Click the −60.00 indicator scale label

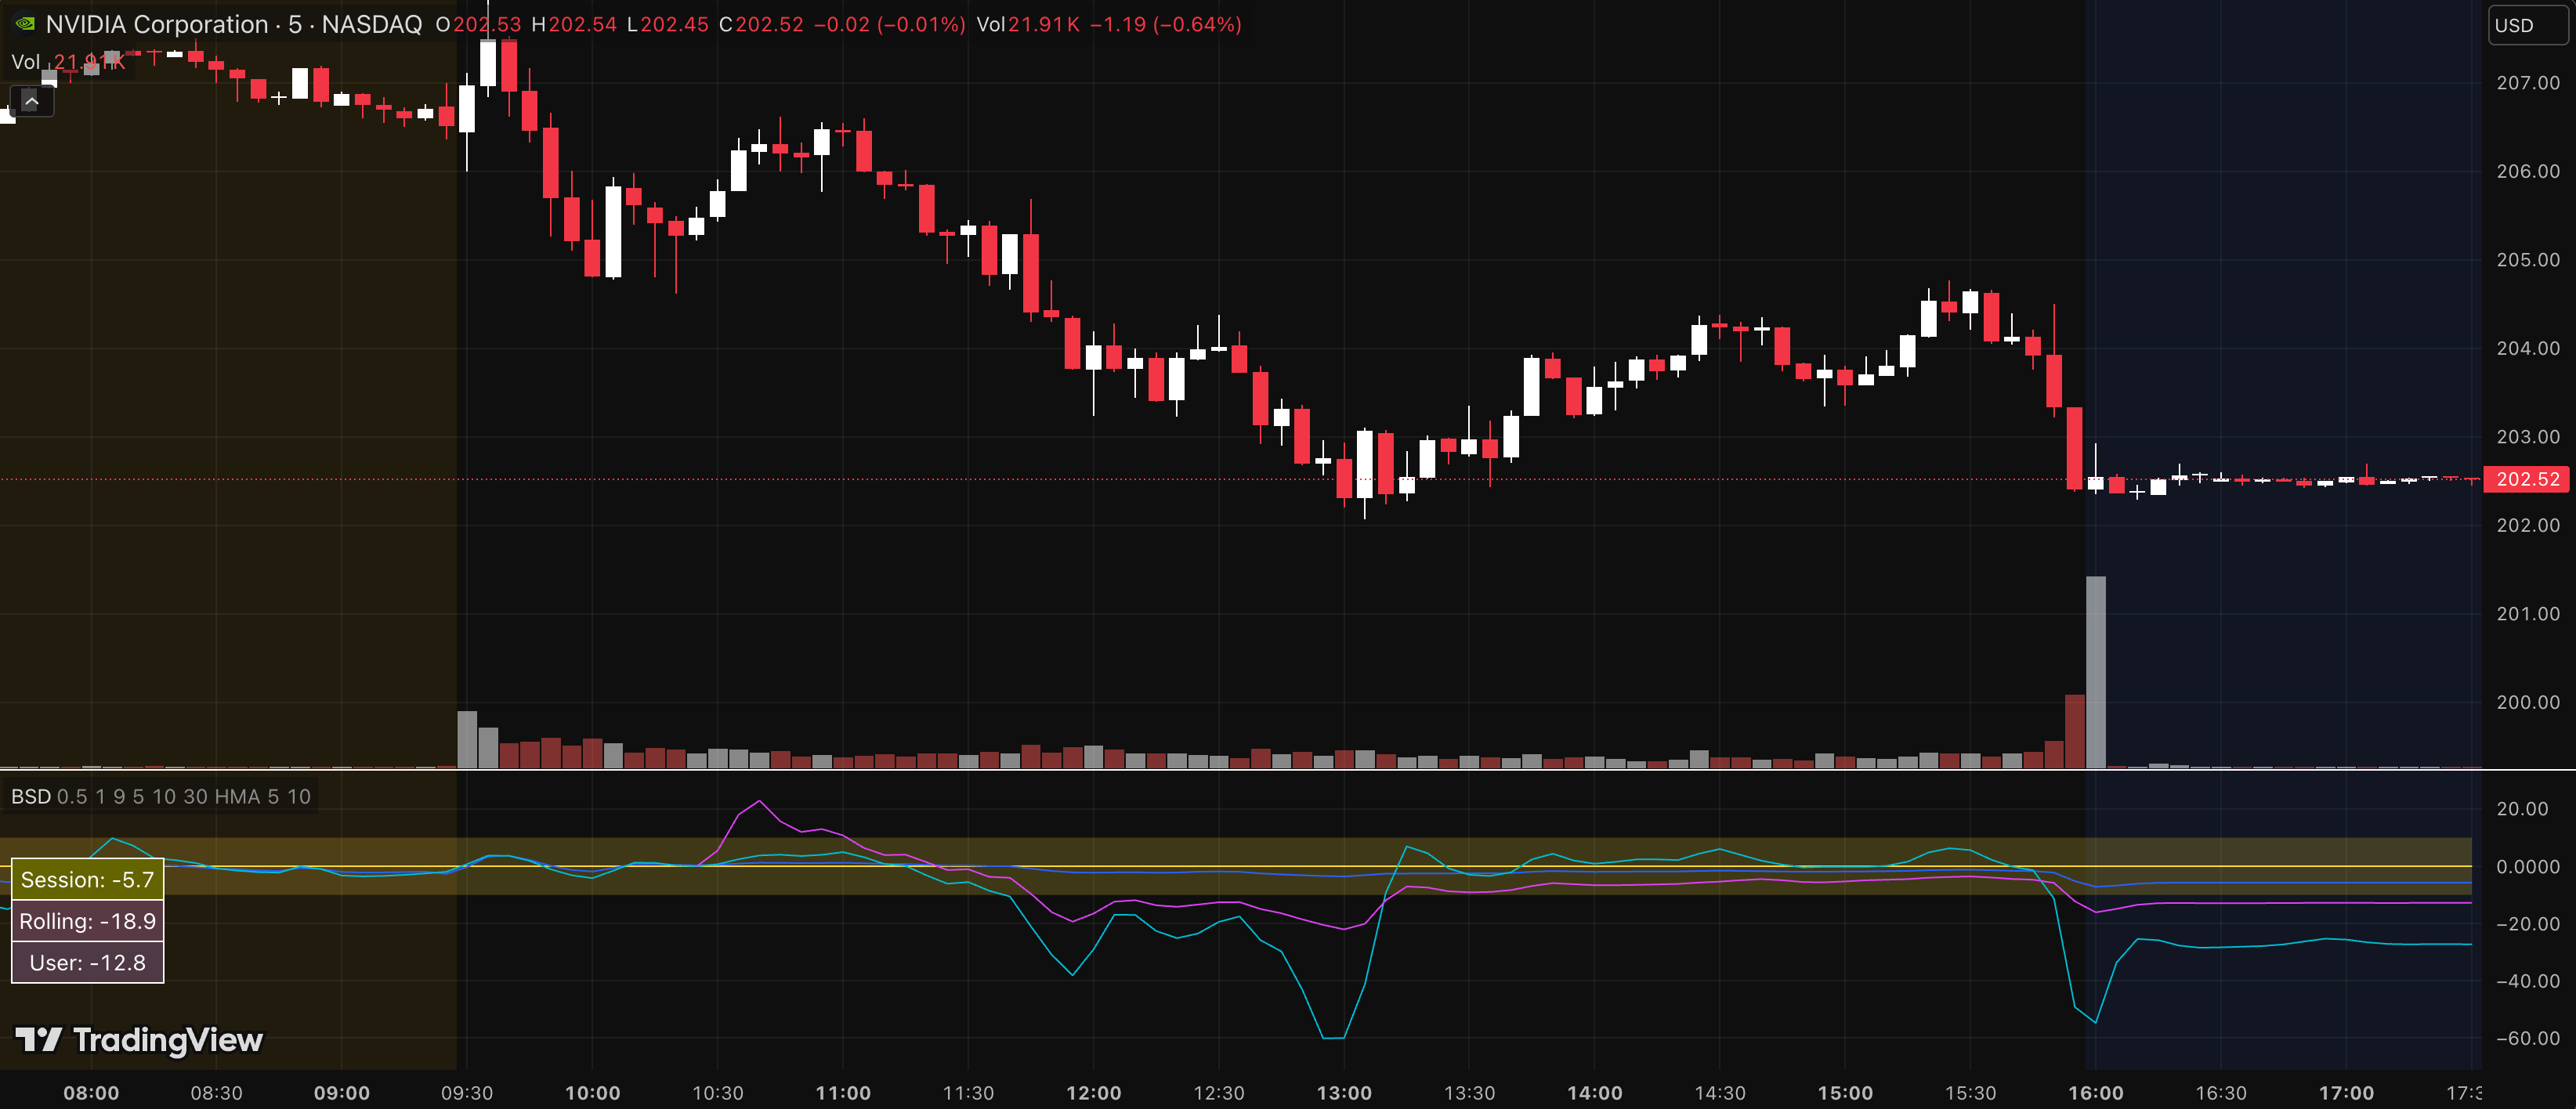click(x=2527, y=1038)
